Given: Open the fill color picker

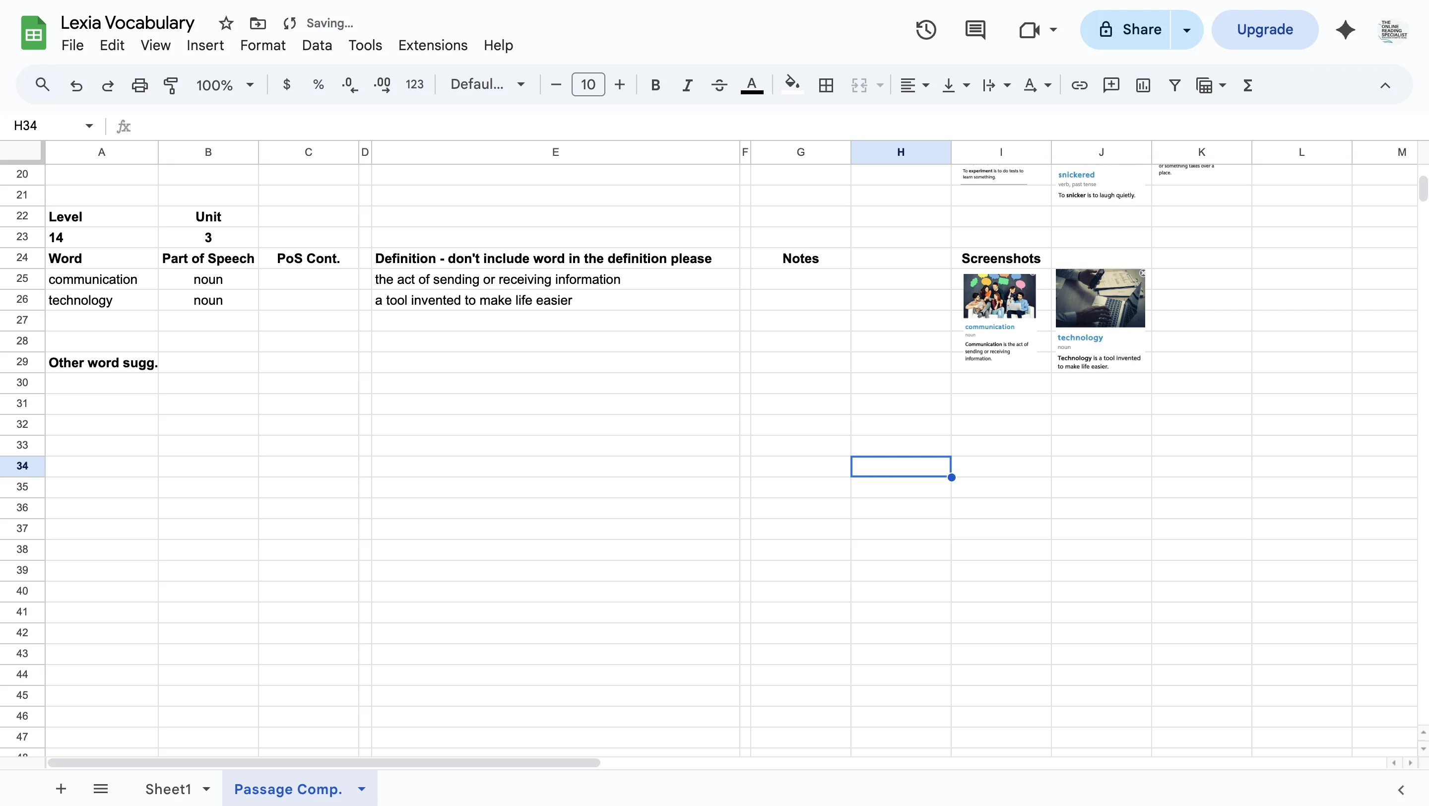Looking at the screenshot, I should [x=791, y=84].
